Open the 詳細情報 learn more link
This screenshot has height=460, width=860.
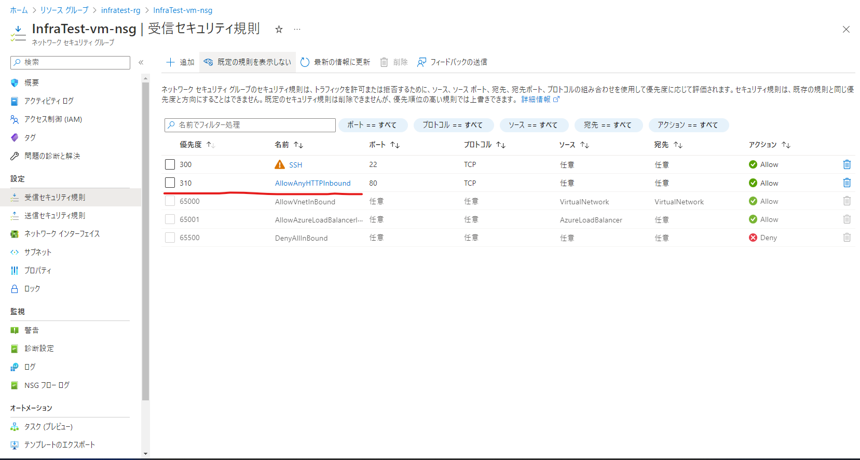pos(540,99)
